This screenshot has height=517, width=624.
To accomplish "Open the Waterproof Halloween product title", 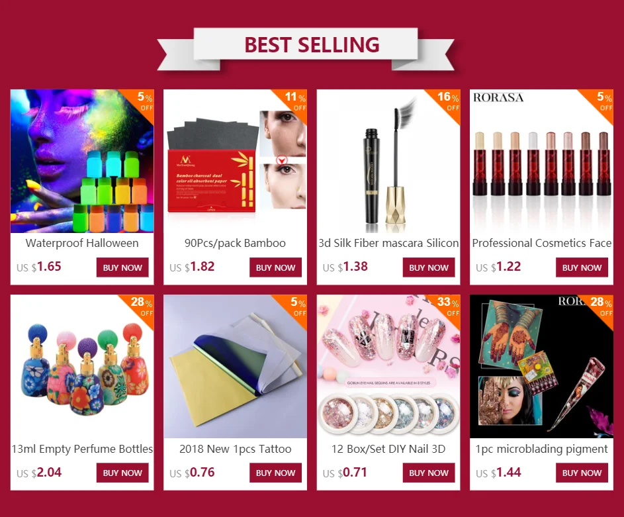I will click(x=82, y=243).
